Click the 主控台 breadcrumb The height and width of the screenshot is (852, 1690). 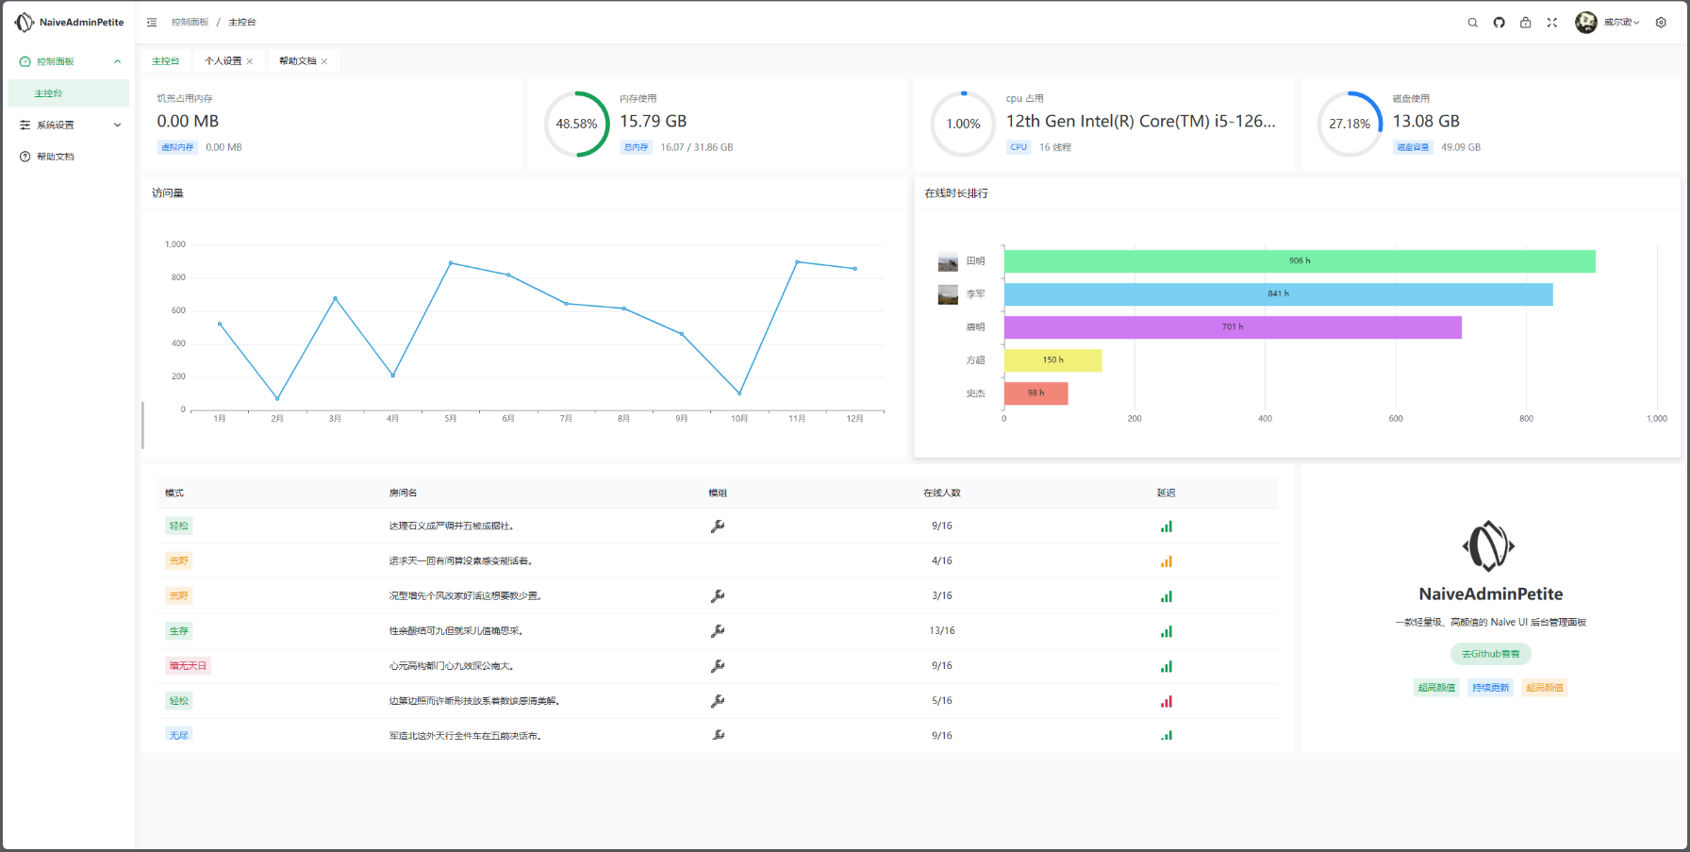click(x=241, y=23)
